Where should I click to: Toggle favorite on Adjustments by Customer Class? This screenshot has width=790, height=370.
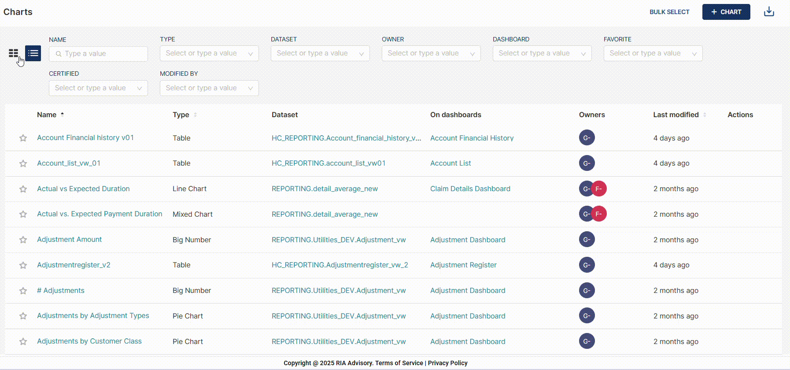click(23, 342)
